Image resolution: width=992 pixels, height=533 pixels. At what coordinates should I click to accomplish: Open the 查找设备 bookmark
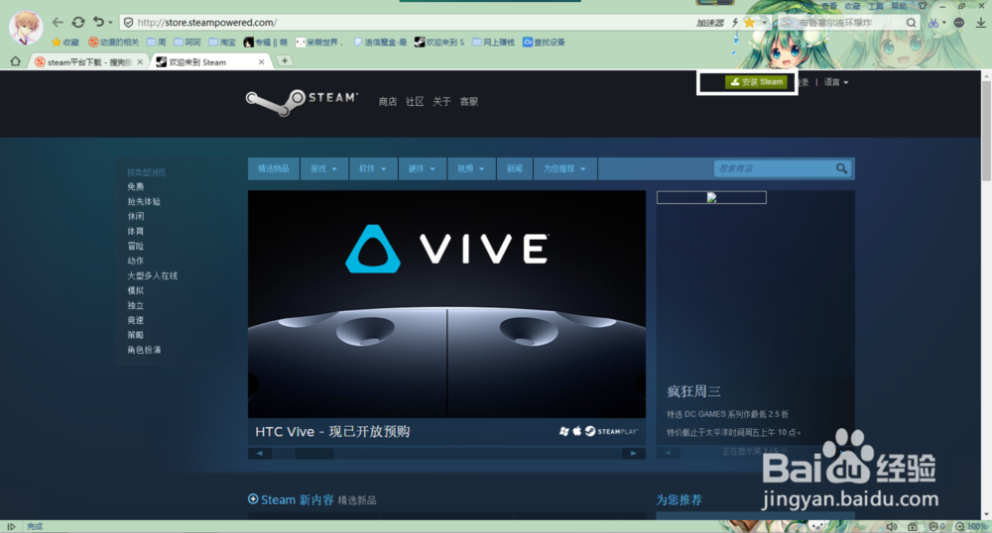[544, 43]
